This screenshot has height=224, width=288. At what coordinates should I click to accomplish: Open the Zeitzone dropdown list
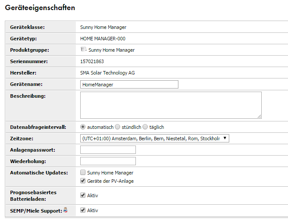[155, 139]
